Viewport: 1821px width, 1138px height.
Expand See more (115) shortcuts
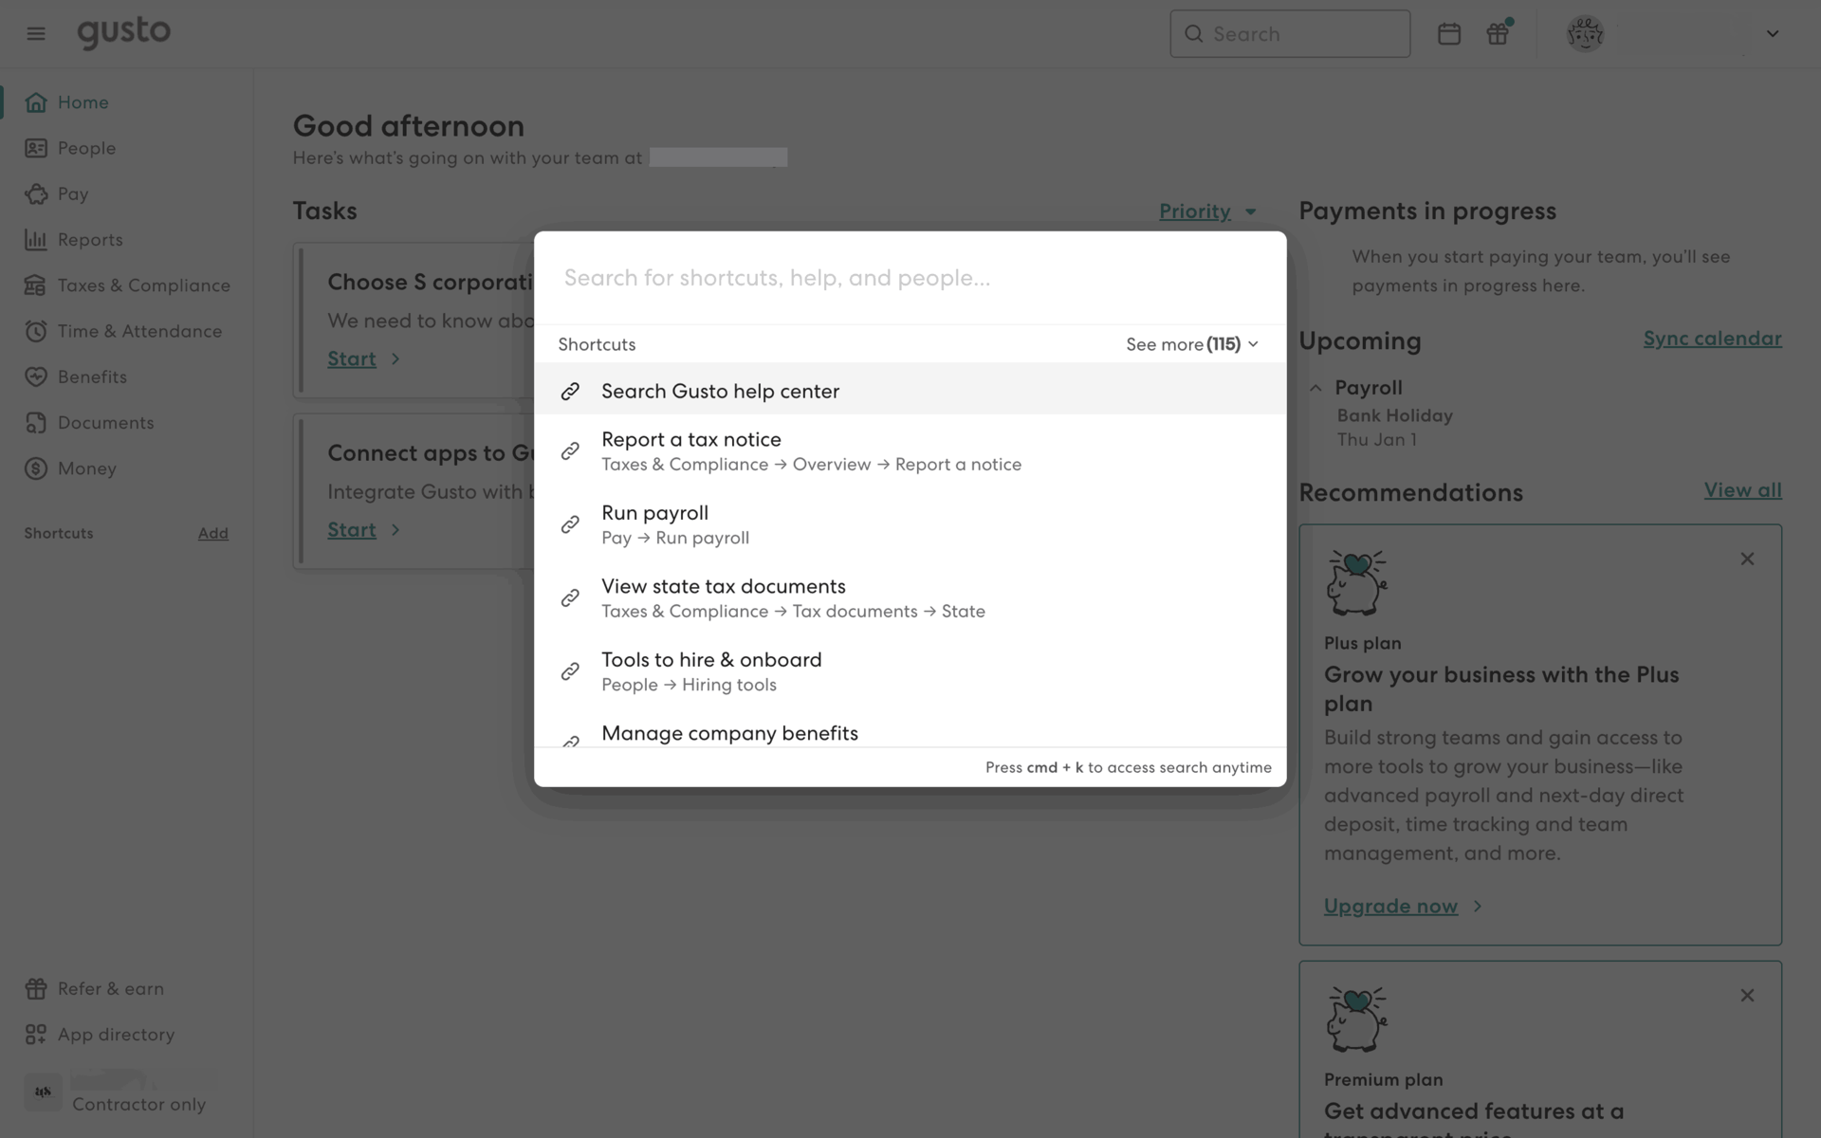(1192, 344)
